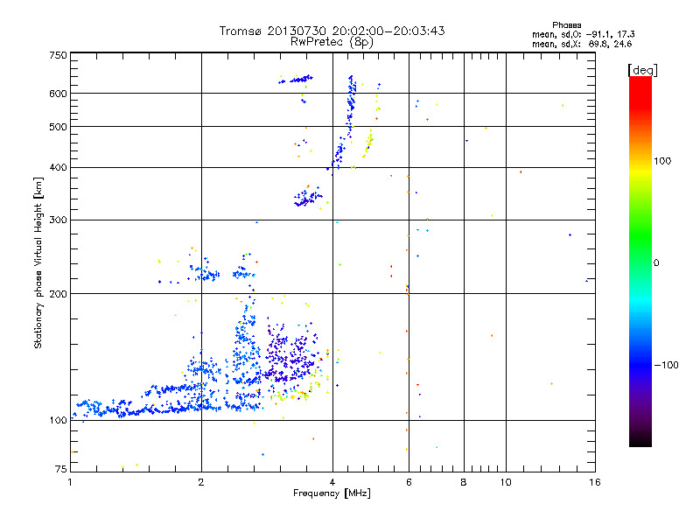
Task: Click the '8' x-axis tick label
Action: click(464, 482)
